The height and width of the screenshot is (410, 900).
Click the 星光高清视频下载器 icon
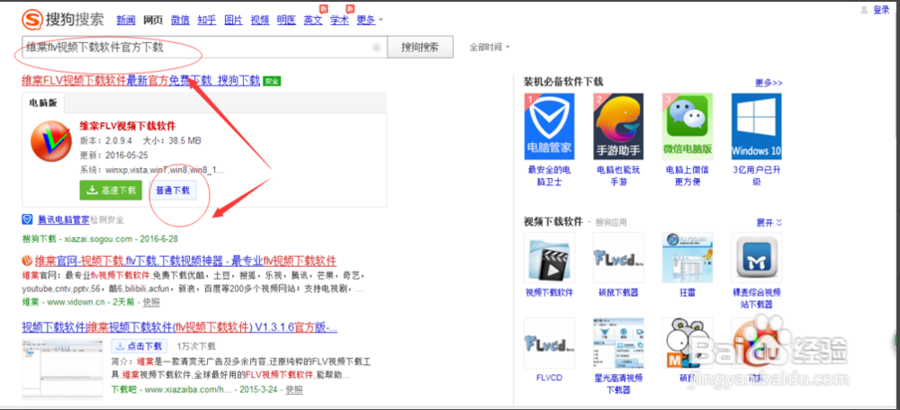(x=618, y=343)
